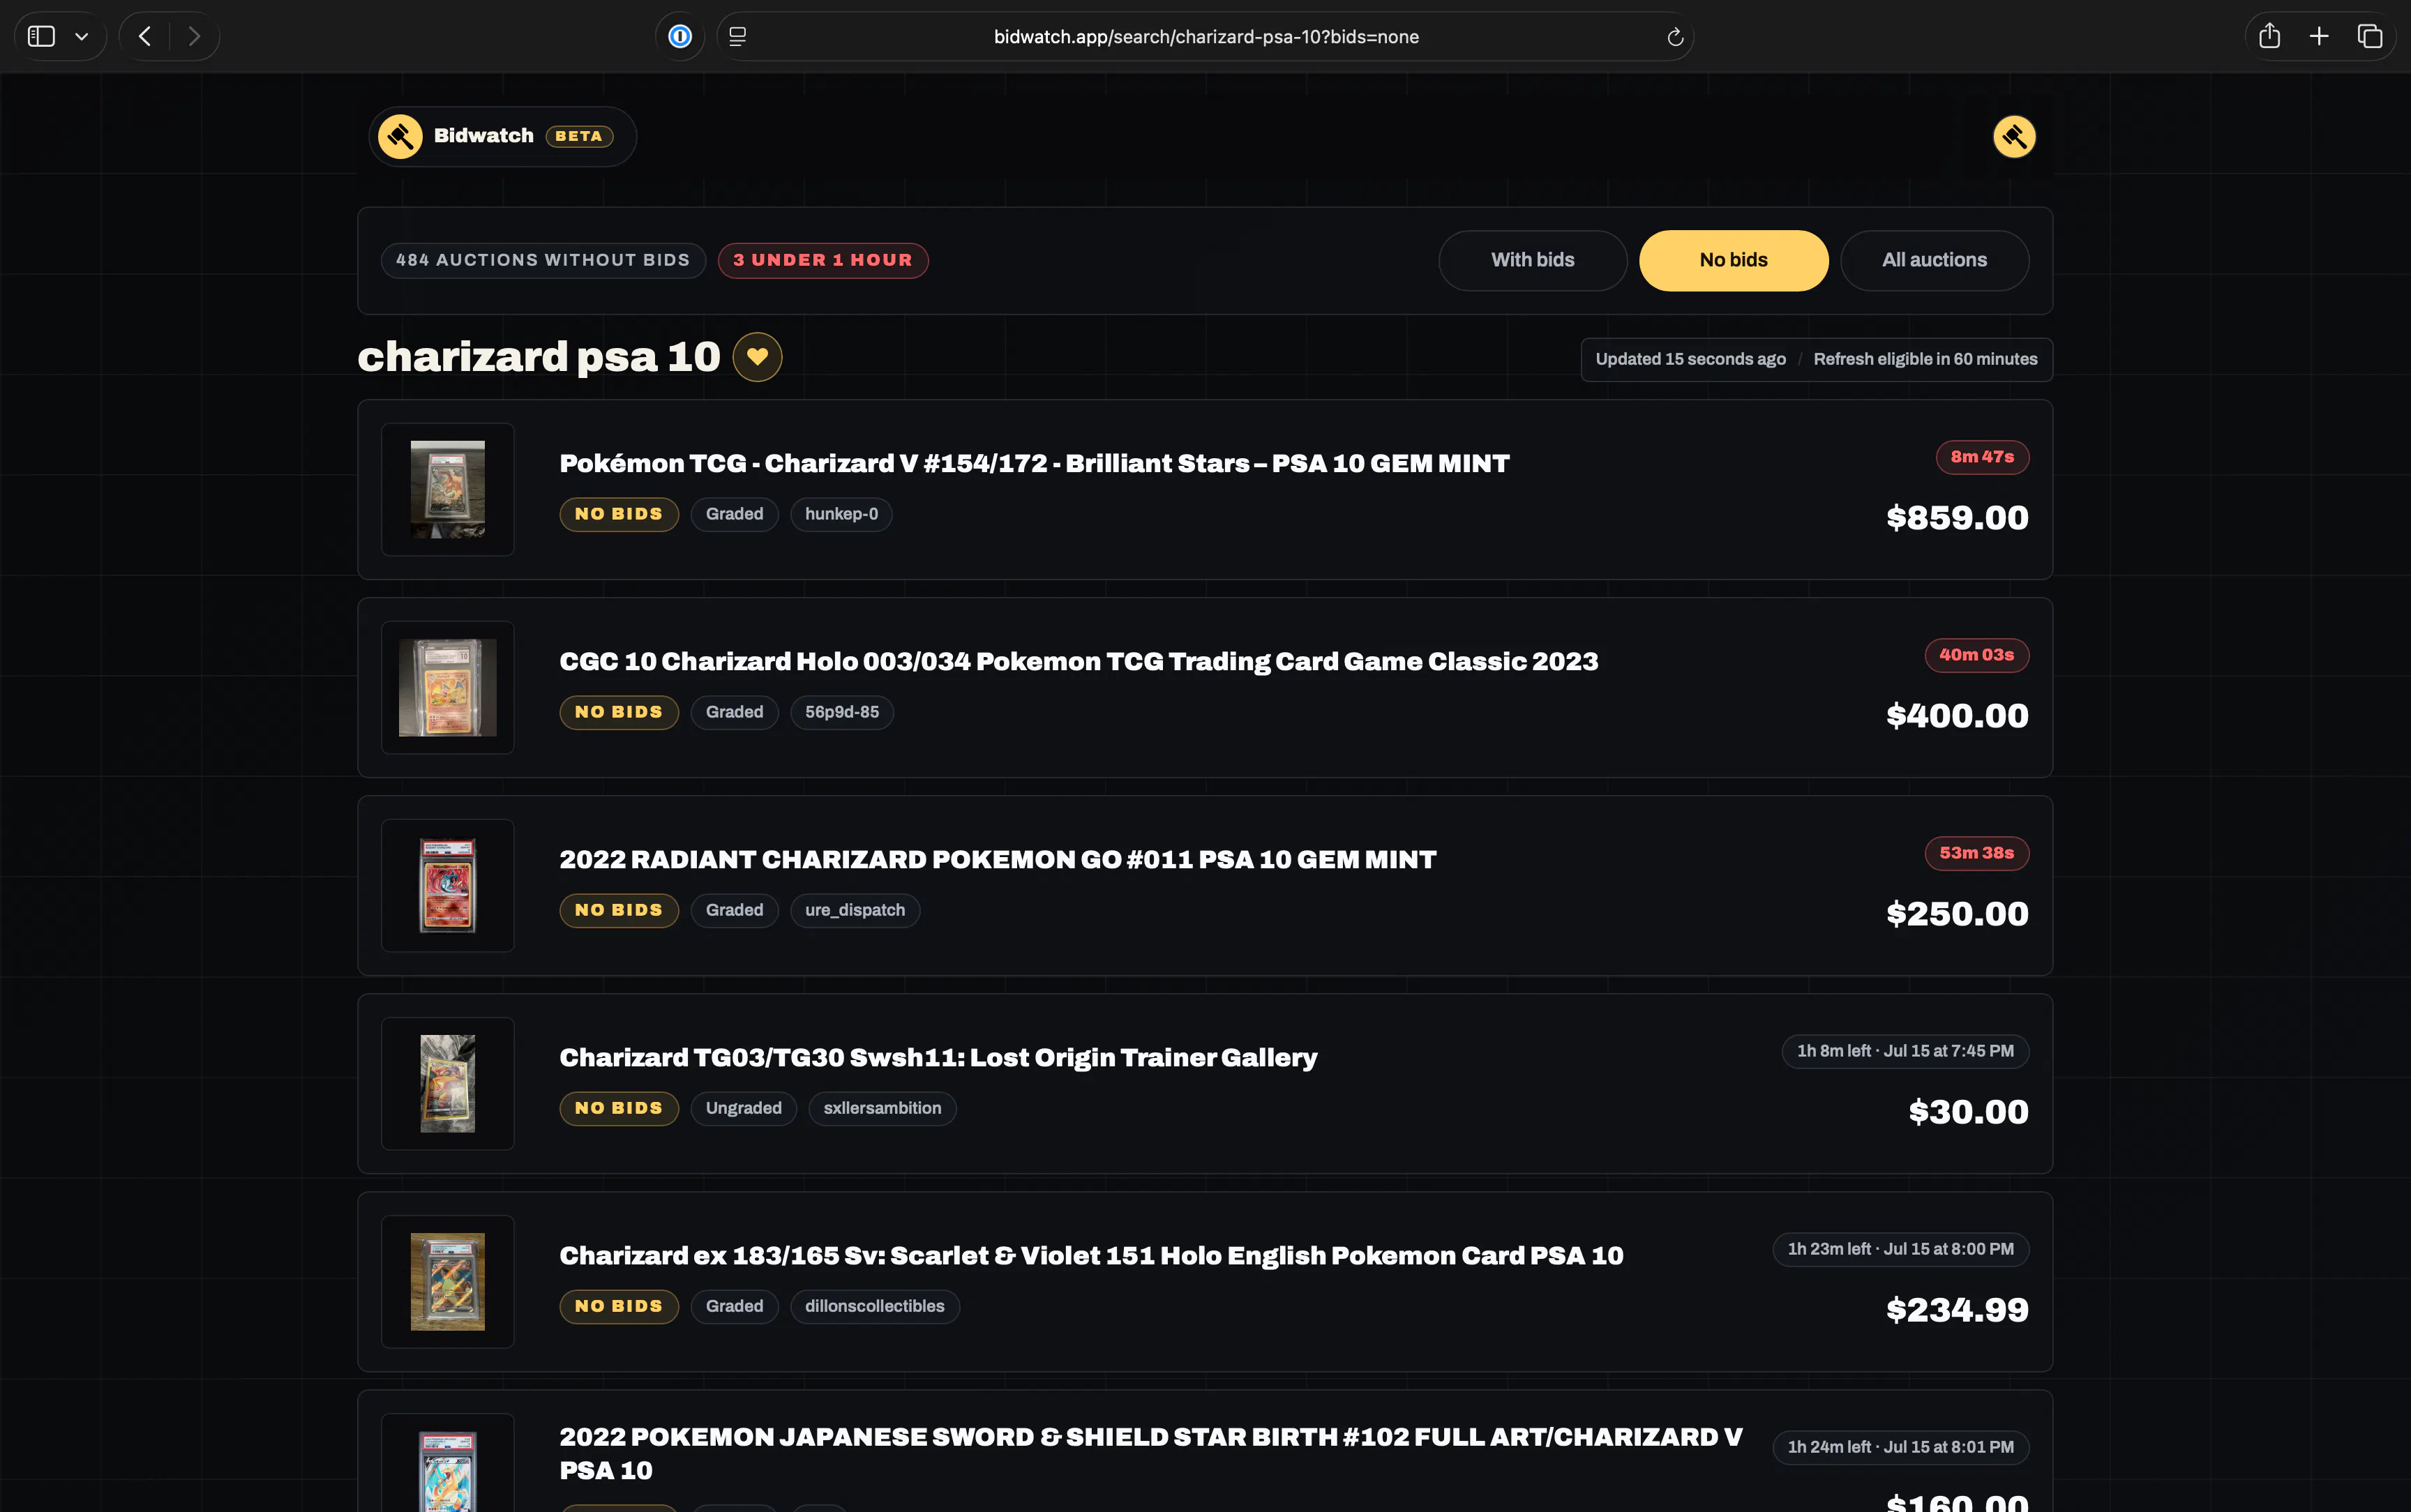Click the bidwatch.app address bar

[1206, 37]
